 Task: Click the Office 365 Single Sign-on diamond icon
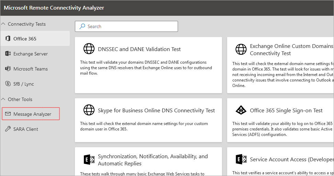(241, 110)
